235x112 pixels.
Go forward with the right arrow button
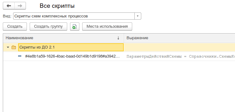point(20,6)
